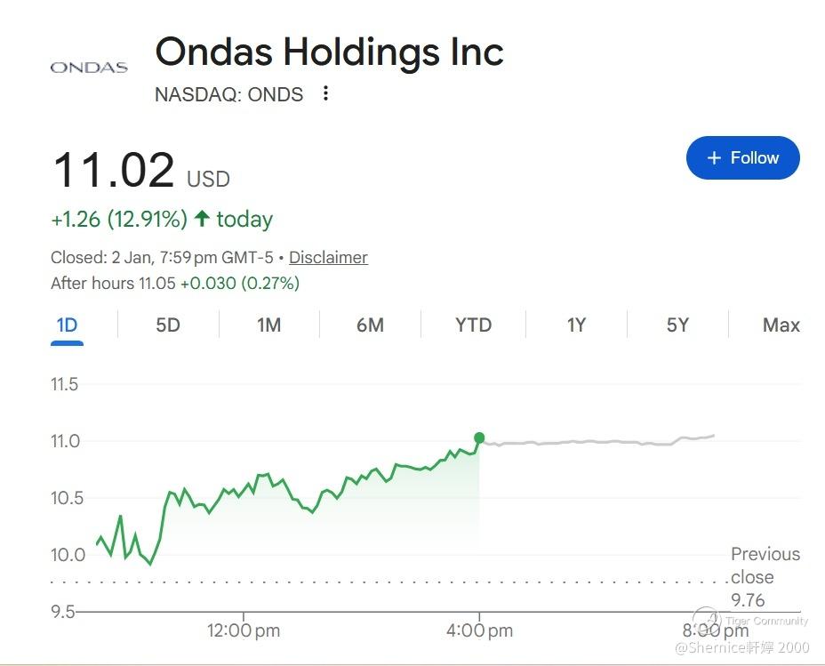The height and width of the screenshot is (666, 825).
Task: Click the Ondas company logo
Action: [x=89, y=68]
